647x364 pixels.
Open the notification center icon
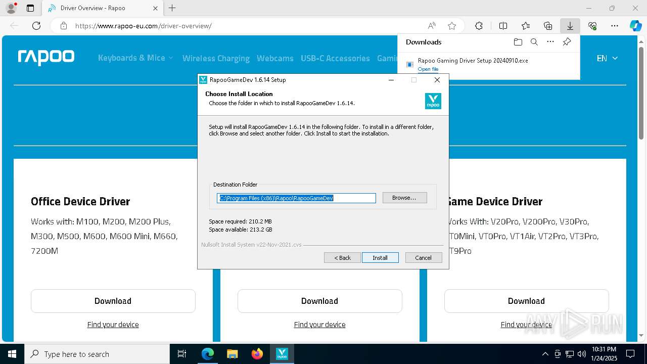pyautogui.click(x=630, y=354)
